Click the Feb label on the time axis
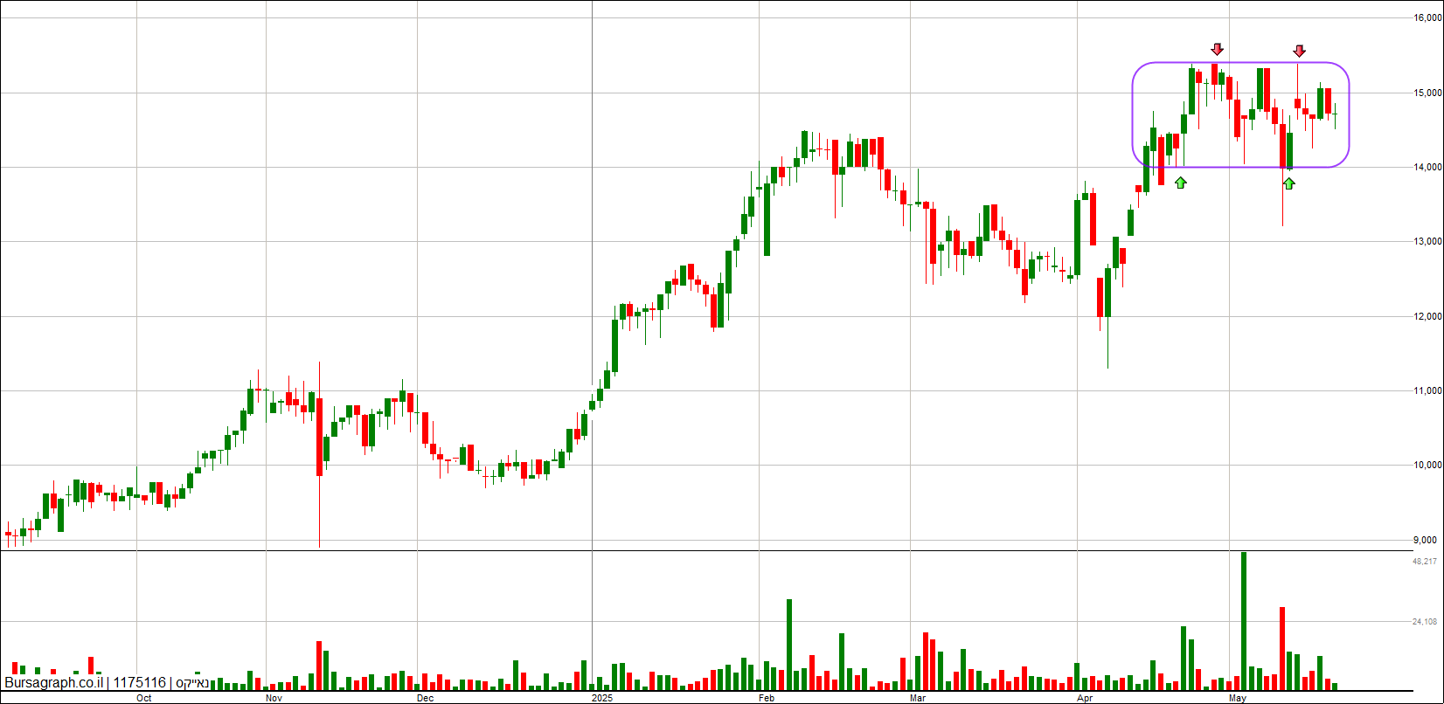Viewport: 1444px width, 704px height. coord(767,698)
